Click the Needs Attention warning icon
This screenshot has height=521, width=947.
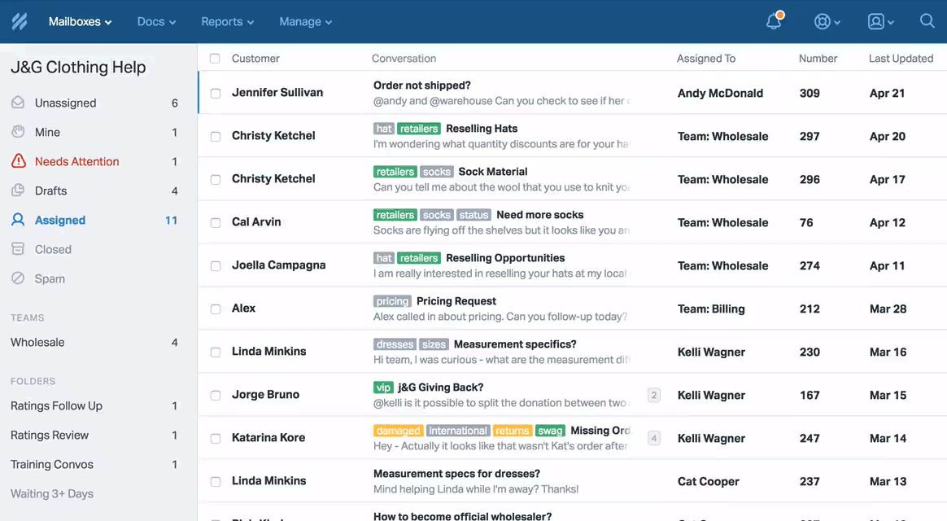click(x=18, y=161)
